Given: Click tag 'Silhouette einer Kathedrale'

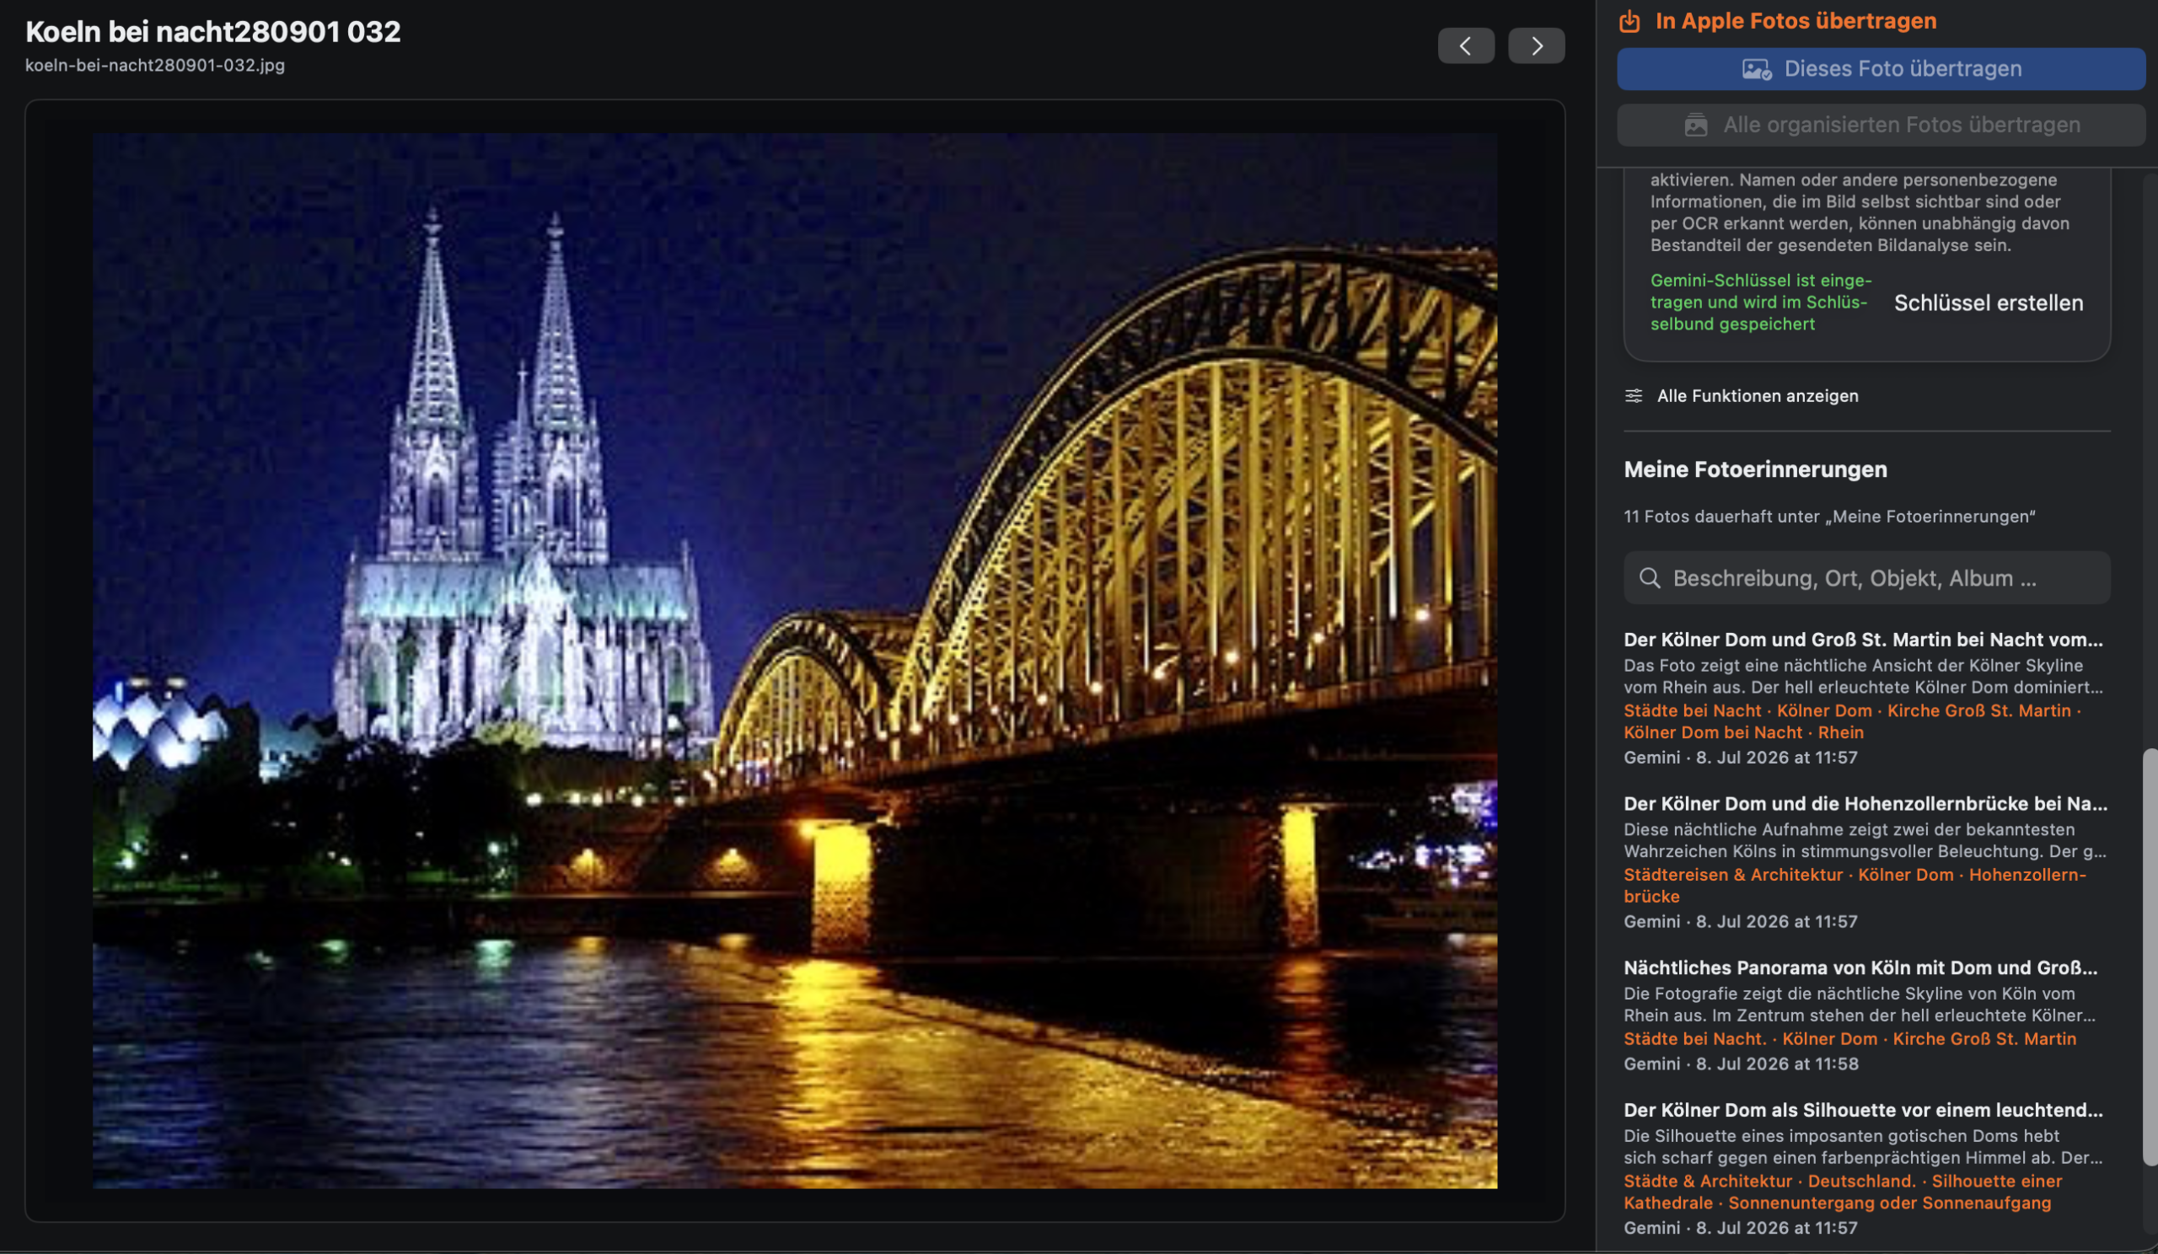Looking at the screenshot, I should point(1843,1192).
